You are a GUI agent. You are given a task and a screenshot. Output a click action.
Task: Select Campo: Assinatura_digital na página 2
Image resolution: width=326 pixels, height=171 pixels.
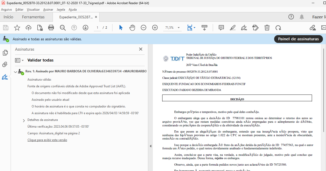pyautogui.click(x=54, y=133)
